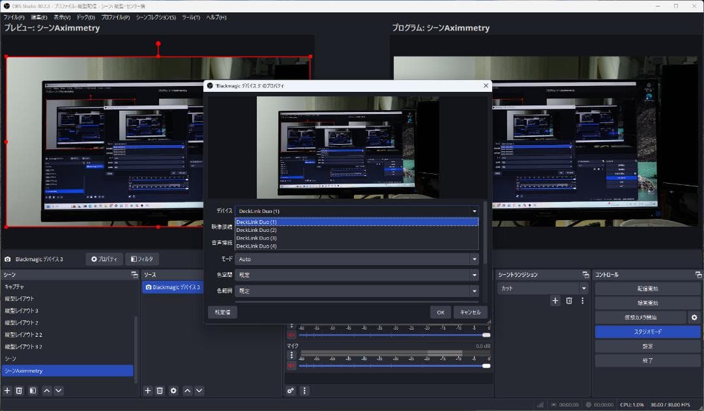Select the 縦型レイアウト 3 scene
The width and height of the screenshot is (704, 411).
tap(67, 311)
